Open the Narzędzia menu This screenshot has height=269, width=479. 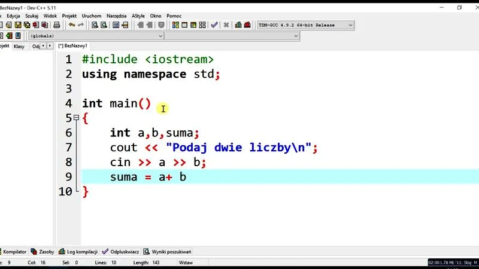116,16
